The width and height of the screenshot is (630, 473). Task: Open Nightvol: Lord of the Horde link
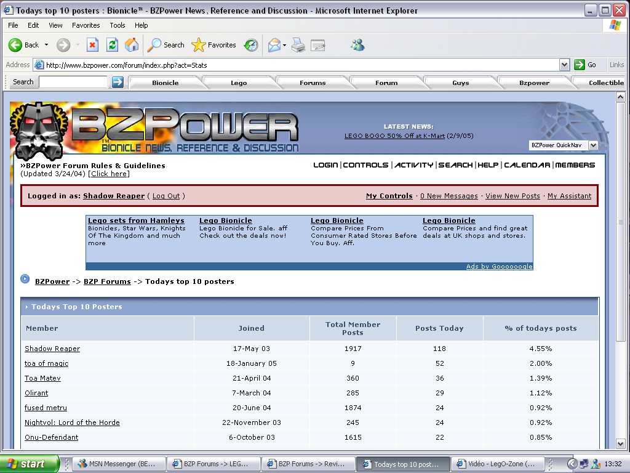click(x=73, y=422)
